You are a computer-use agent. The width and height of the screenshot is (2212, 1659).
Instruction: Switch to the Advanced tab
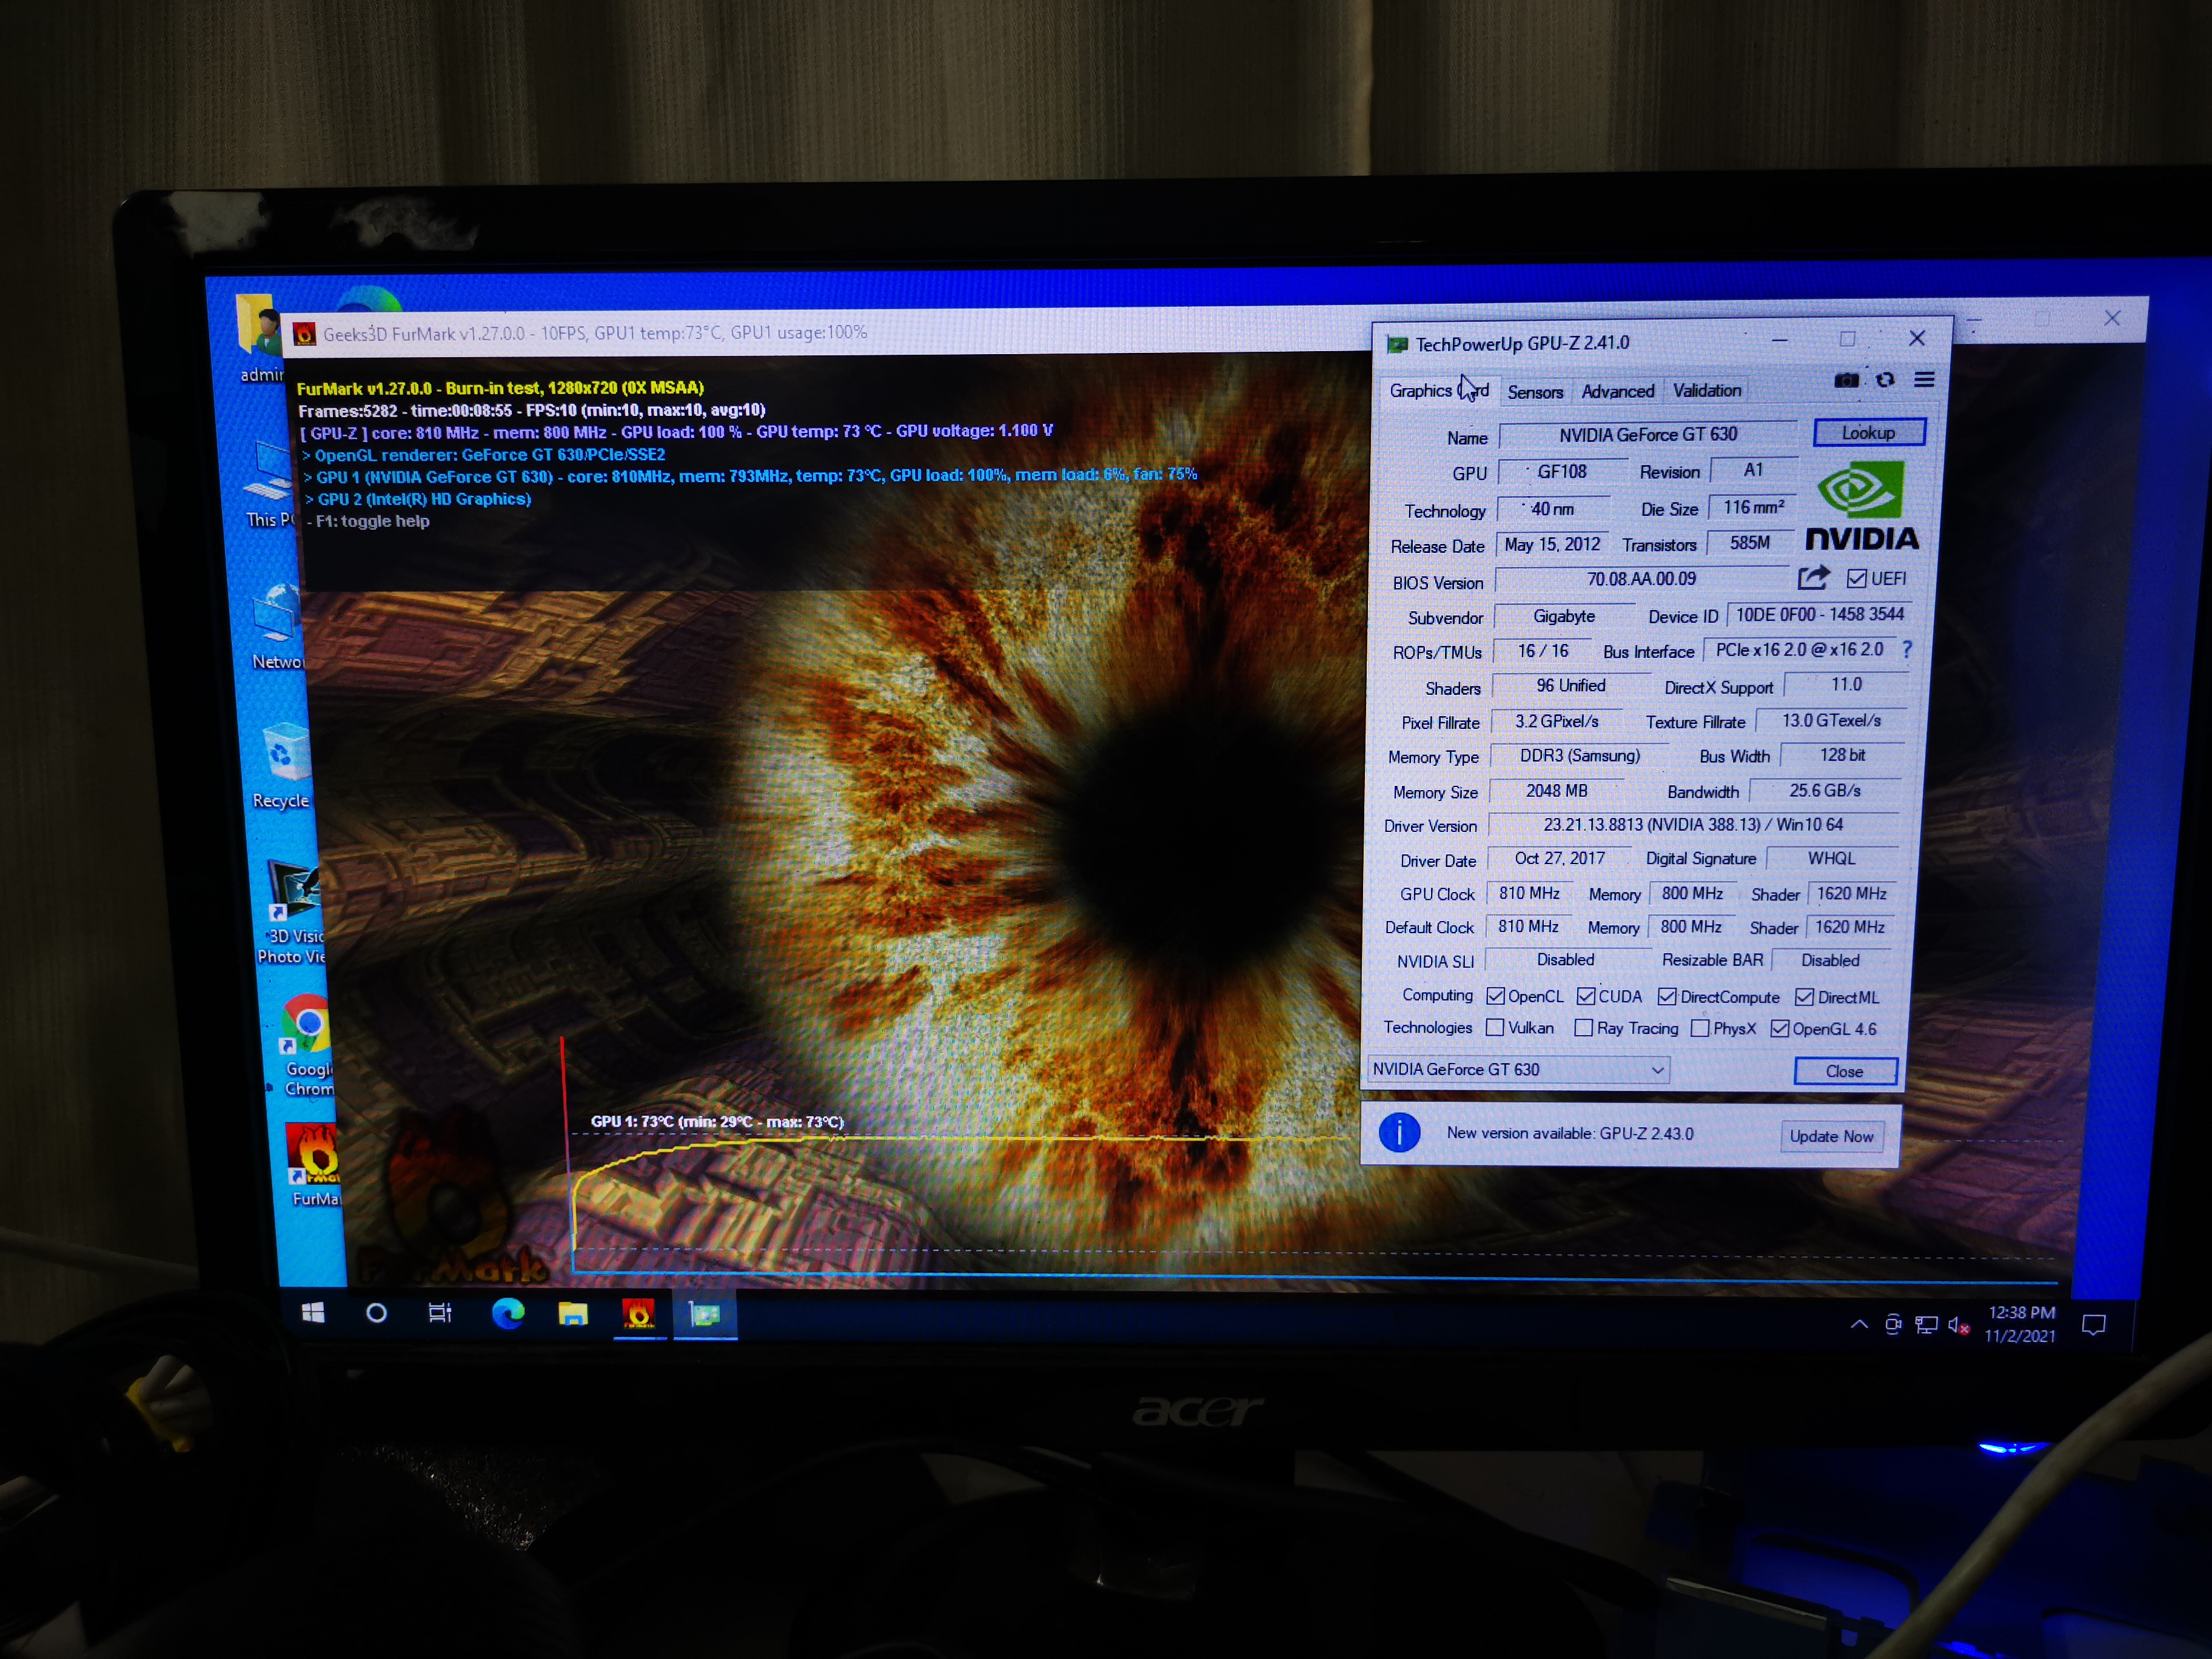click(1617, 392)
